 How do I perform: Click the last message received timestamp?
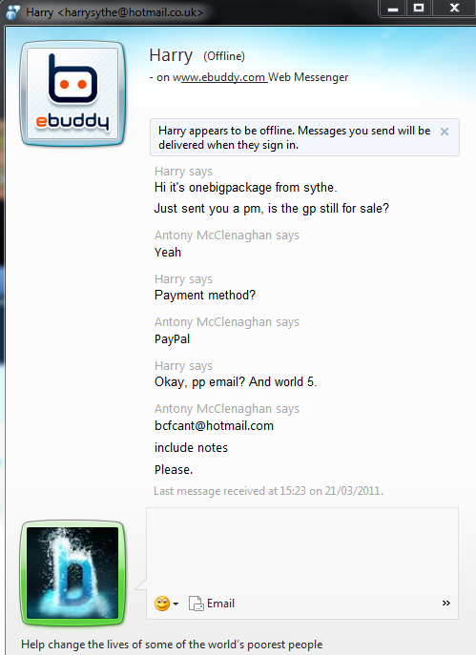pos(268,491)
